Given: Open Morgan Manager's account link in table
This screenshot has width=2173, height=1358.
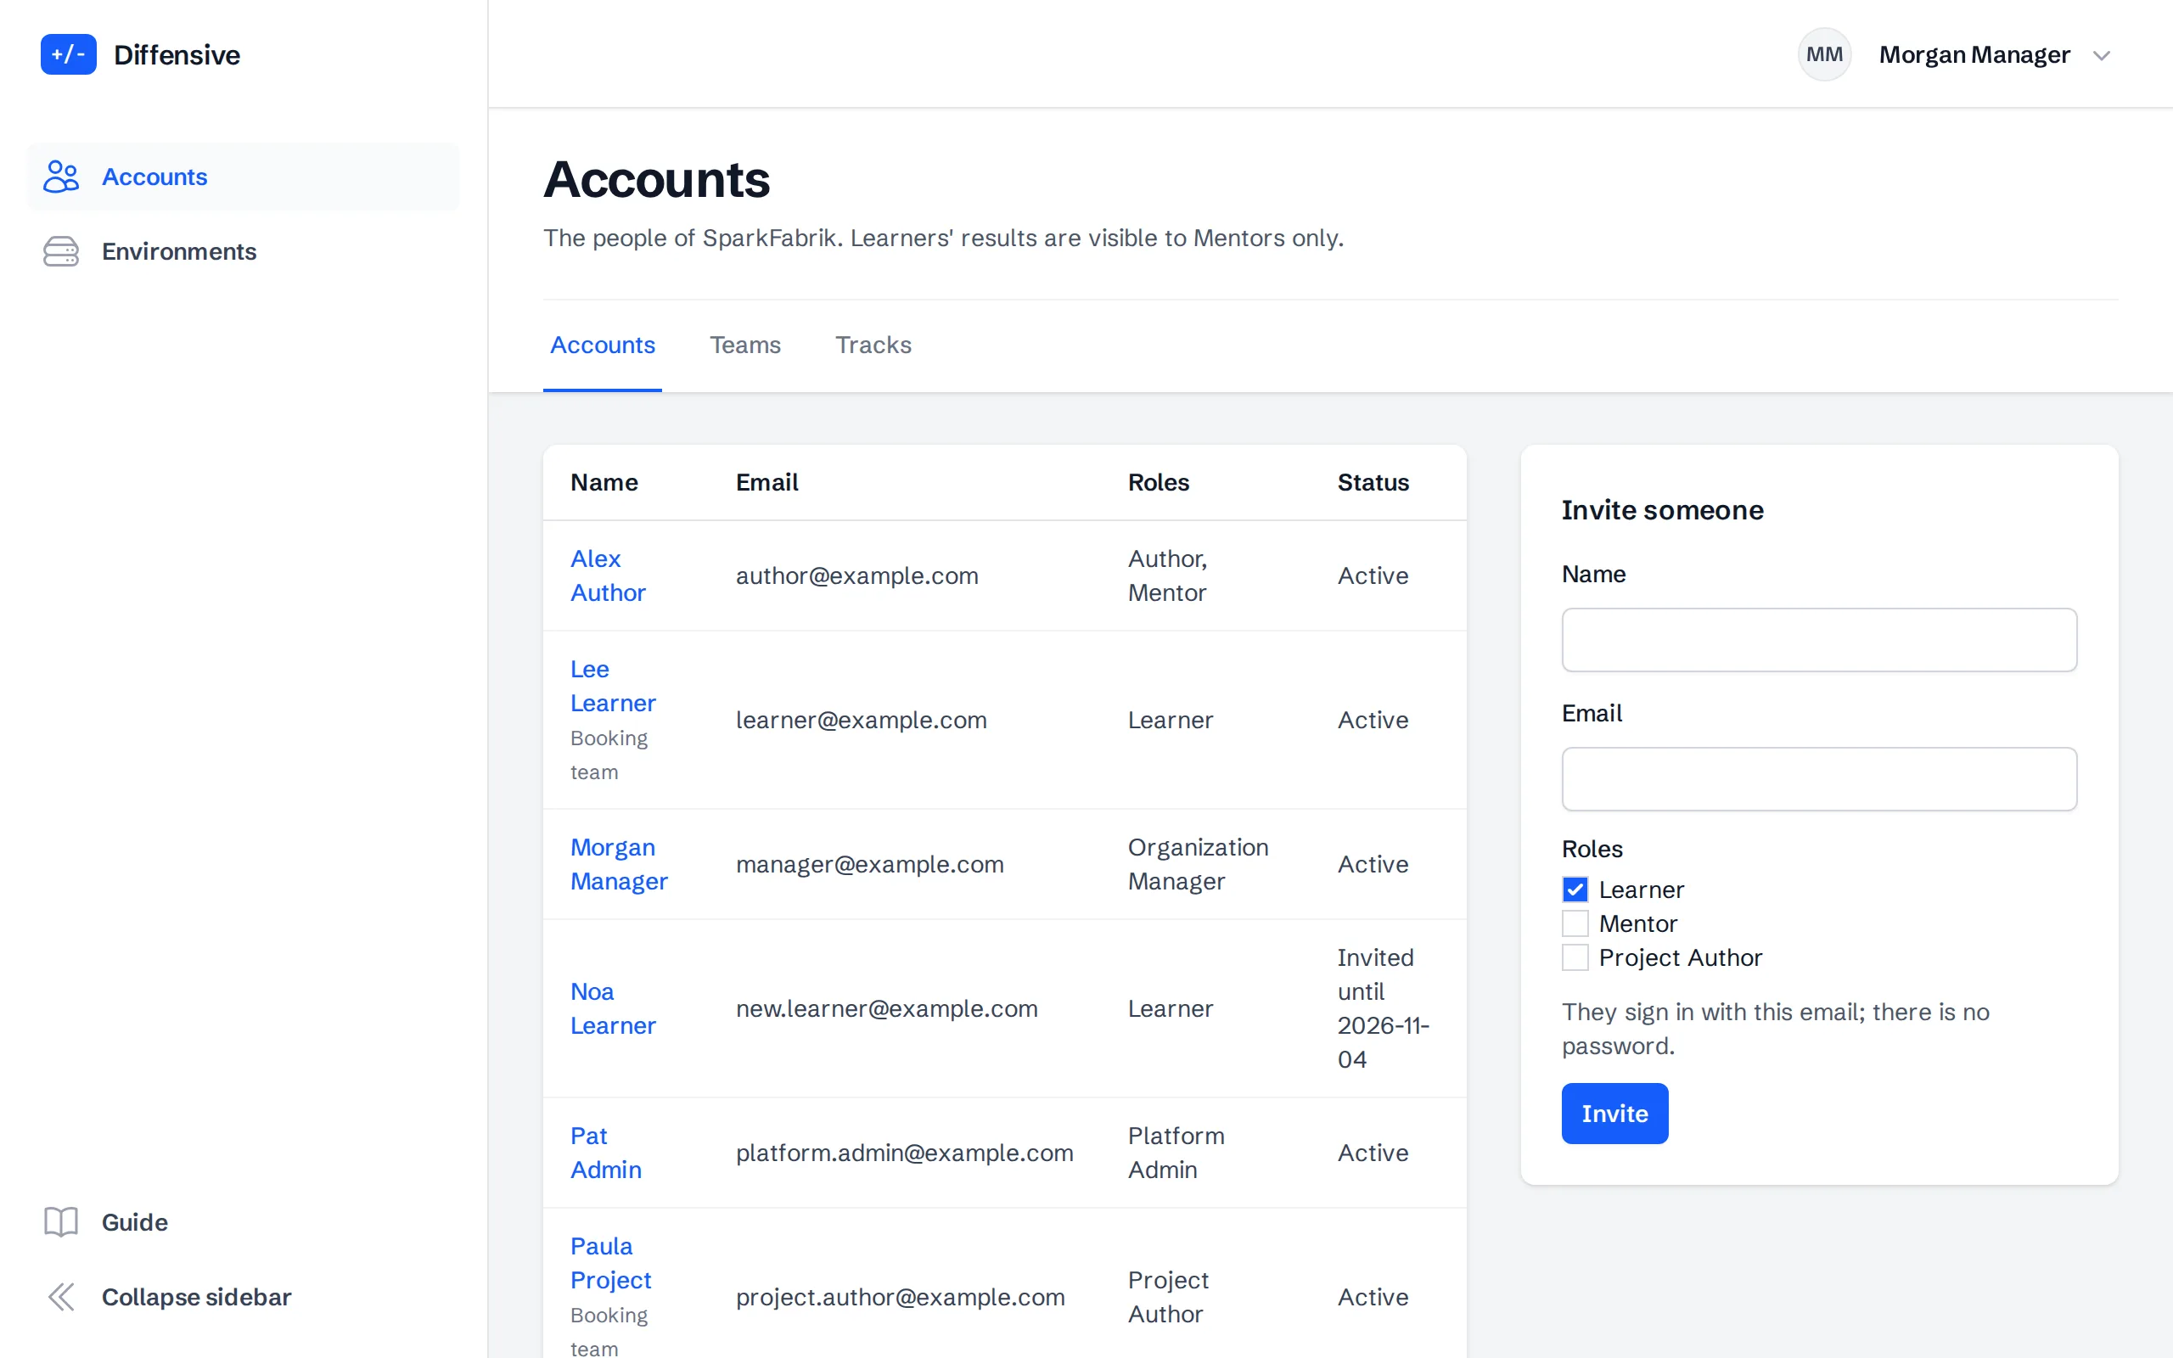Looking at the screenshot, I should coord(619,864).
